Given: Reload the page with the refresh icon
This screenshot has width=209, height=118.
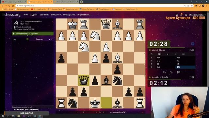Looking at the screenshot, I should [x=9, y=6].
